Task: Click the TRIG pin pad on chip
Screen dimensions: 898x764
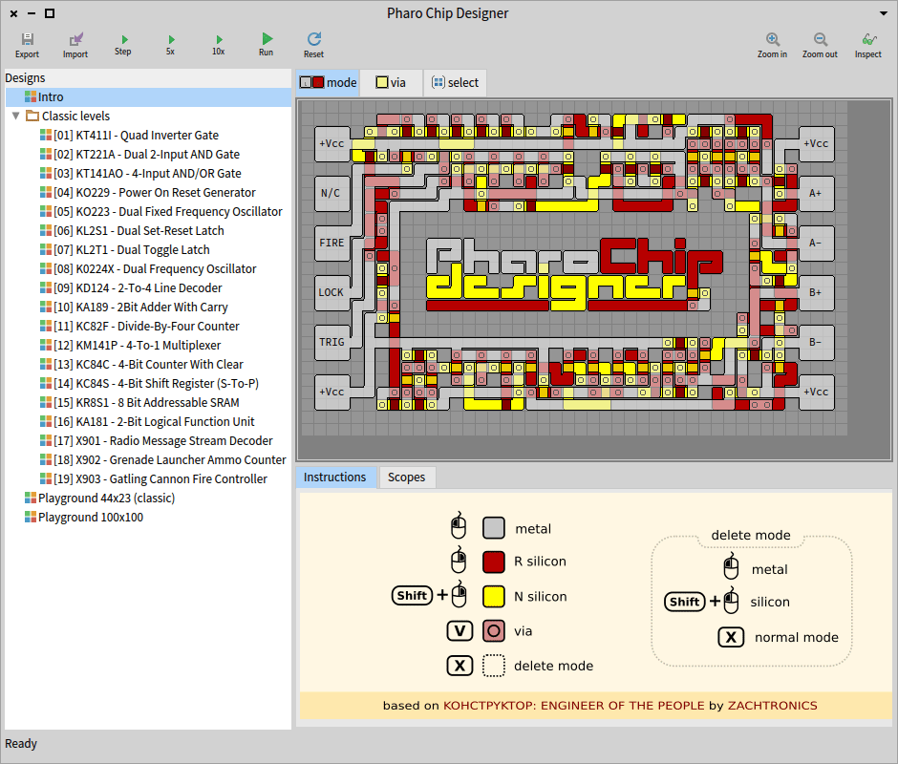Action: 332,342
